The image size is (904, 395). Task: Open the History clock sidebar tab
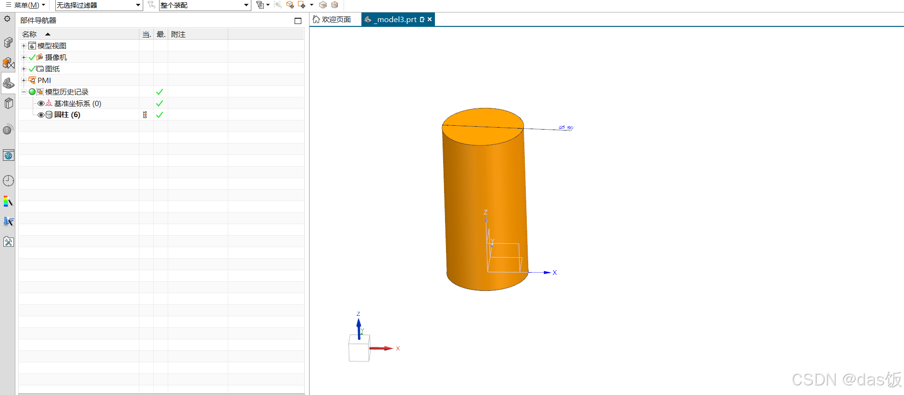(8, 180)
